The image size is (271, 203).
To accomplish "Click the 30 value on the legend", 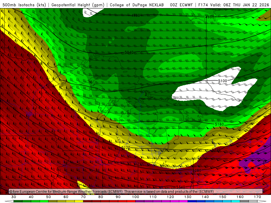I will (x=14, y=197).
